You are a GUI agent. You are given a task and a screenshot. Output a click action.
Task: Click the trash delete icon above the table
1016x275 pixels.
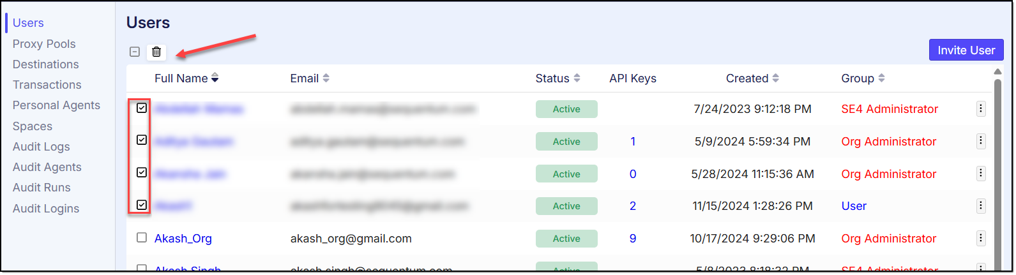(x=156, y=52)
